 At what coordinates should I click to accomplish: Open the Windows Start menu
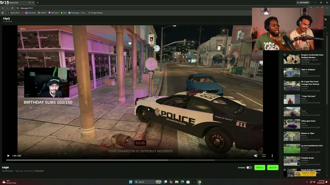pyautogui.click(x=131, y=182)
